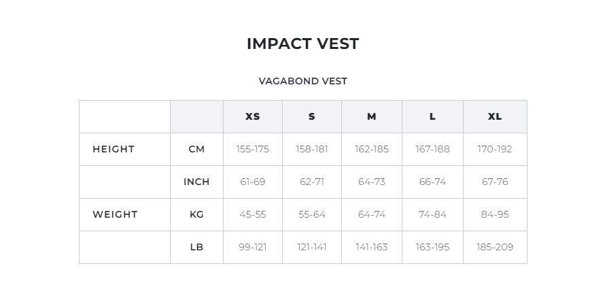
Task: Click the CM unit label
Action: 196,149
